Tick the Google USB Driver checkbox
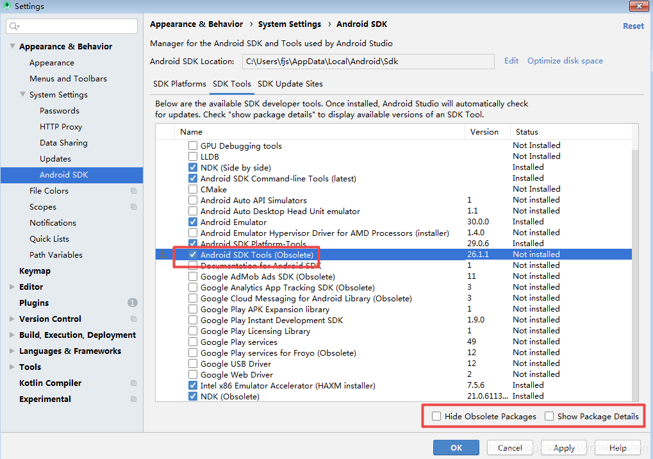 (x=193, y=363)
